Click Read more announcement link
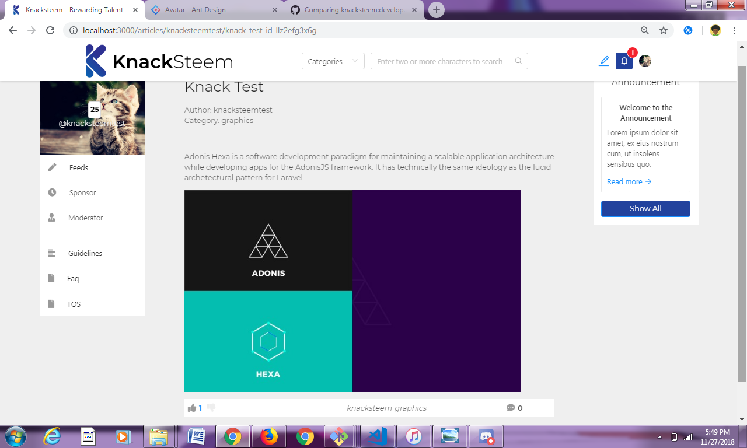The height and width of the screenshot is (448, 747). click(629, 181)
